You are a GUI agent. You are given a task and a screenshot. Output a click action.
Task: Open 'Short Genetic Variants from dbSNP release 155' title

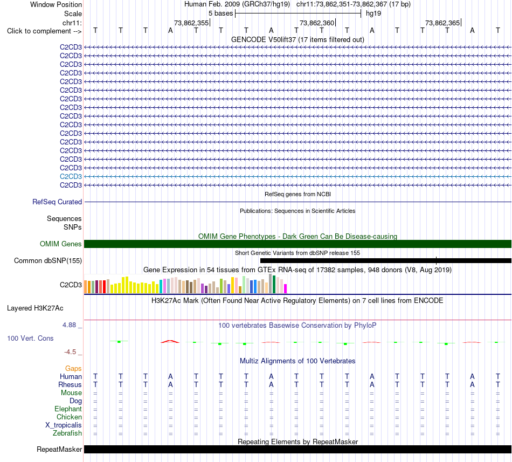(x=297, y=253)
